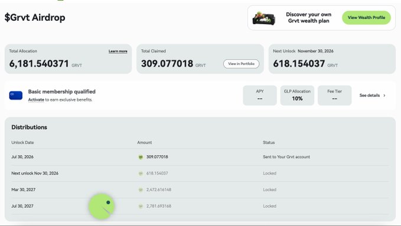Select the APY stat card
This screenshot has width=401, height=226.
tap(260, 96)
